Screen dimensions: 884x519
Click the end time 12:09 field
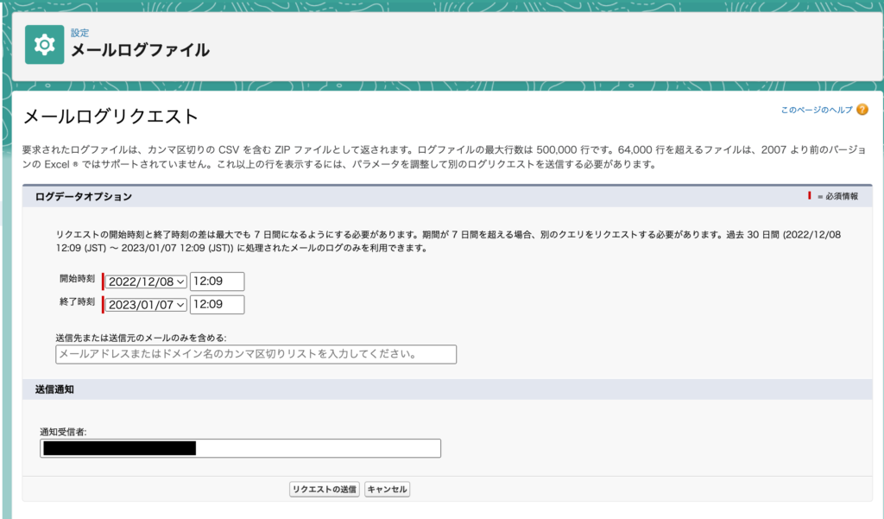coord(217,305)
